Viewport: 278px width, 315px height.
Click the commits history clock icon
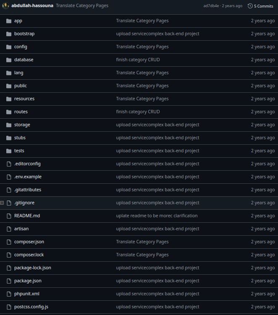pyautogui.click(x=250, y=6)
